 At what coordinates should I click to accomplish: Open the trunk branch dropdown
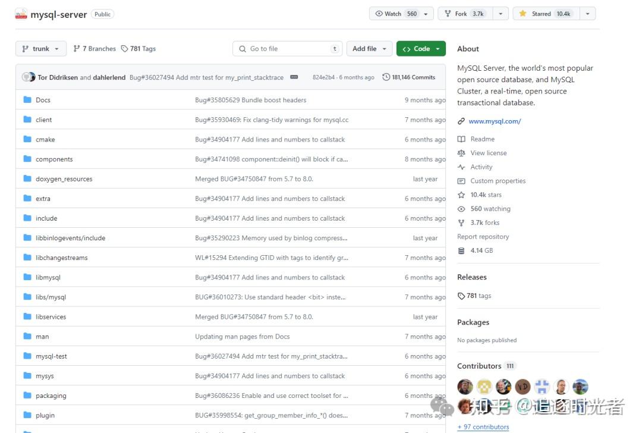40,49
